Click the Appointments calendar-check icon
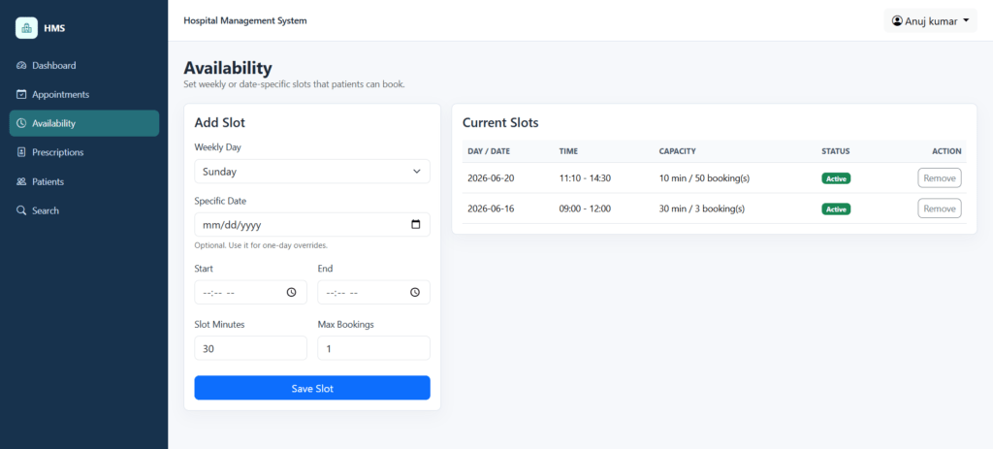This screenshot has height=449, width=993. click(21, 94)
